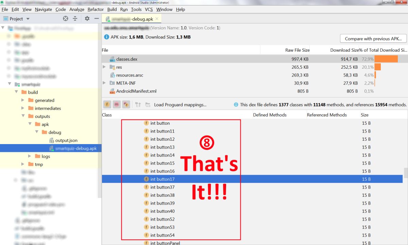The width and height of the screenshot is (408, 245).
Task: Click the build folder icon
Action: tap(24, 92)
